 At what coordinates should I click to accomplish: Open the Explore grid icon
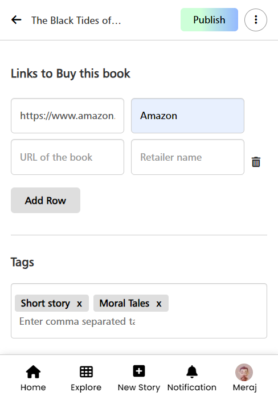86,372
